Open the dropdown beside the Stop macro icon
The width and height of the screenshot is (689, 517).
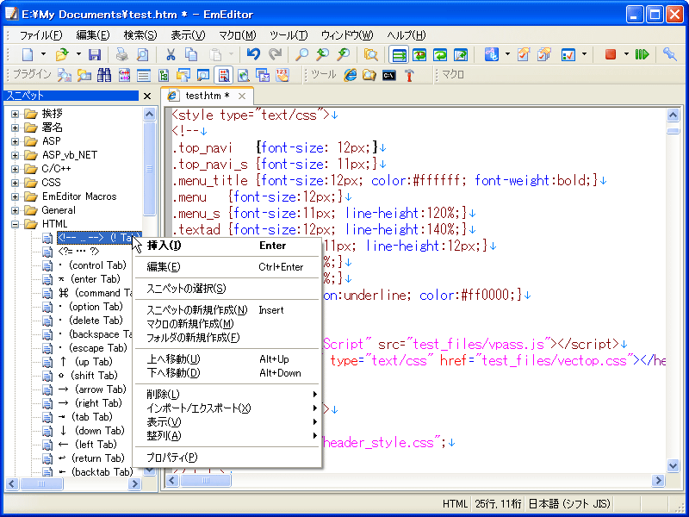click(x=626, y=54)
